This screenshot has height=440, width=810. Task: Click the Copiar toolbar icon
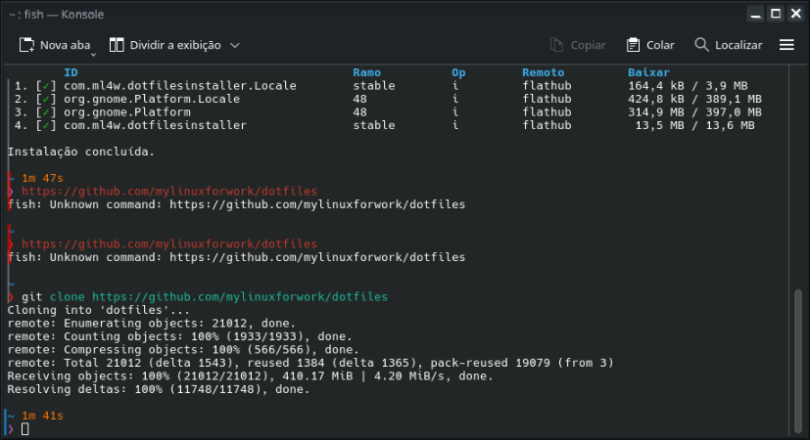pos(557,45)
